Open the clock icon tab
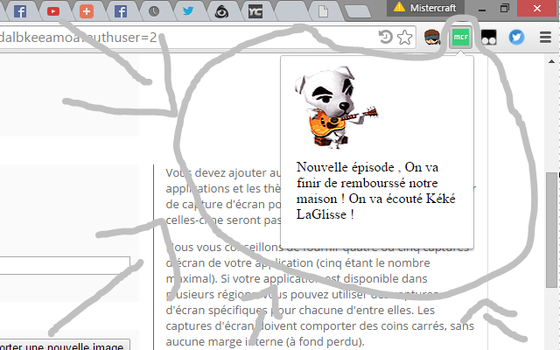Viewport: 560px width, 350px height. coord(154,11)
